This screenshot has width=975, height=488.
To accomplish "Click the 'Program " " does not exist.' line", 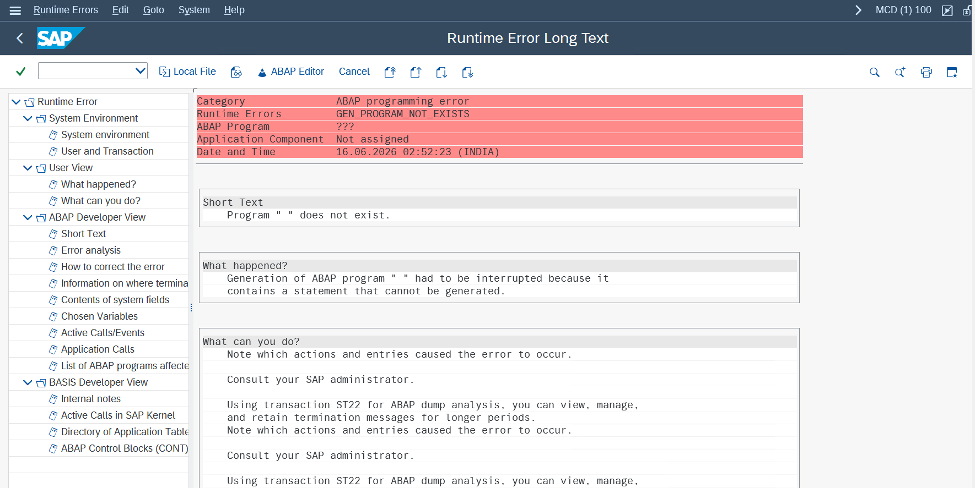I will tap(309, 215).
